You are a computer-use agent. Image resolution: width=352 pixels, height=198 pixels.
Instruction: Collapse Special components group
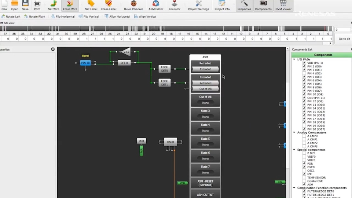click(x=294, y=150)
